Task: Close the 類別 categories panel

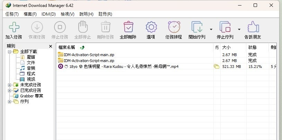Action: tap(50, 46)
